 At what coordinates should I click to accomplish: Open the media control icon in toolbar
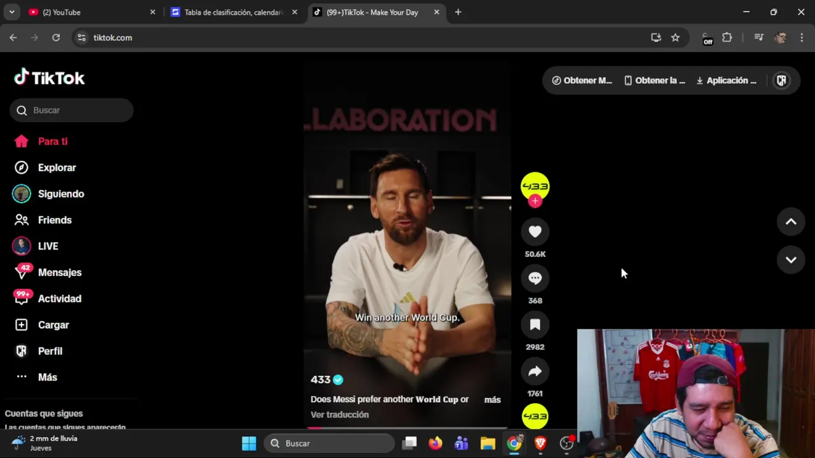758,38
